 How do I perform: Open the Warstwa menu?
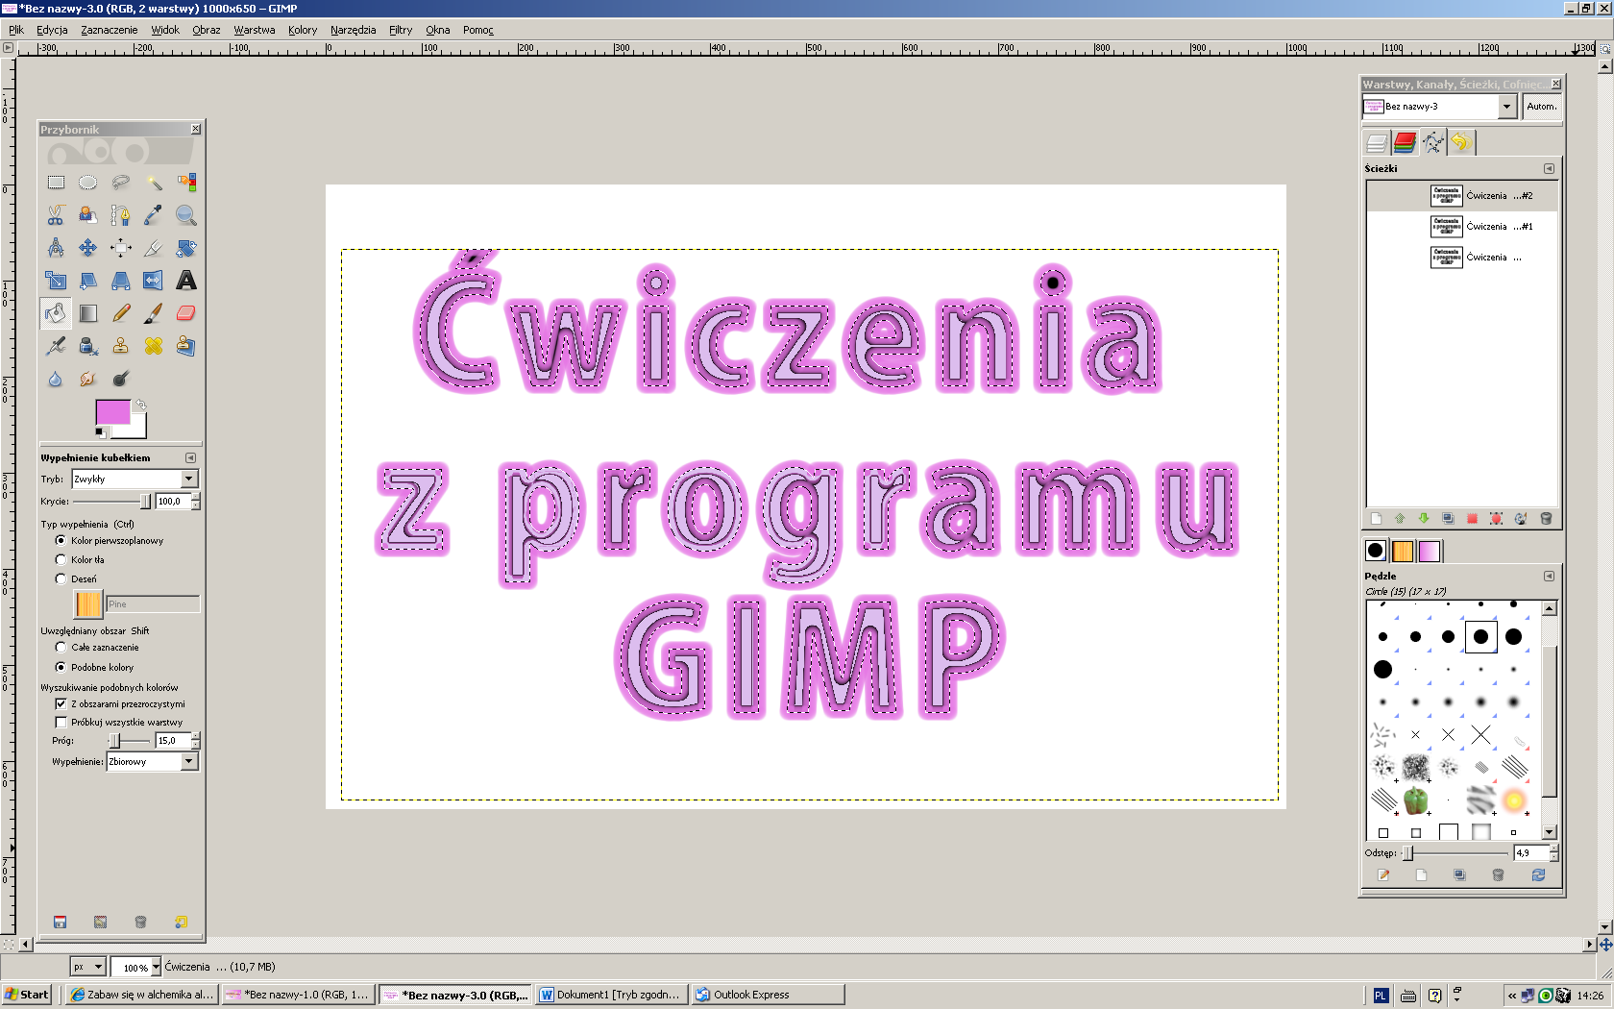[x=255, y=30]
